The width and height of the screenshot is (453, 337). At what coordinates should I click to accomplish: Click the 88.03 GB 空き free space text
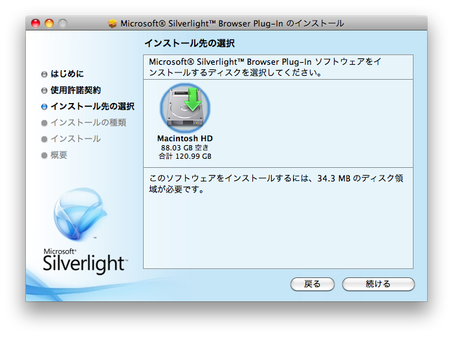[x=185, y=148]
